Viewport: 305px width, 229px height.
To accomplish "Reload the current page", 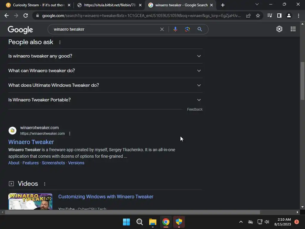I will (26, 16).
